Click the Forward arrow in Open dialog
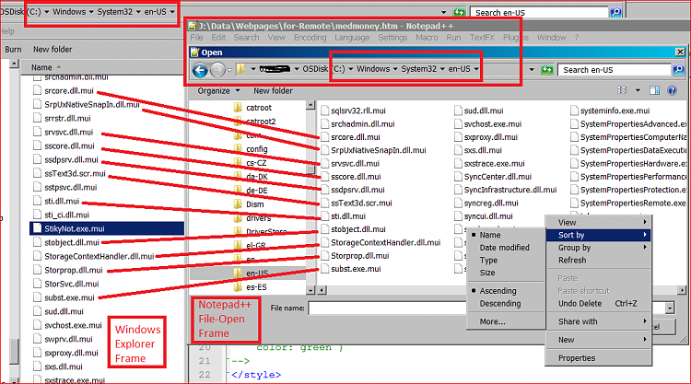691x384 pixels. pyautogui.click(x=217, y=70)
